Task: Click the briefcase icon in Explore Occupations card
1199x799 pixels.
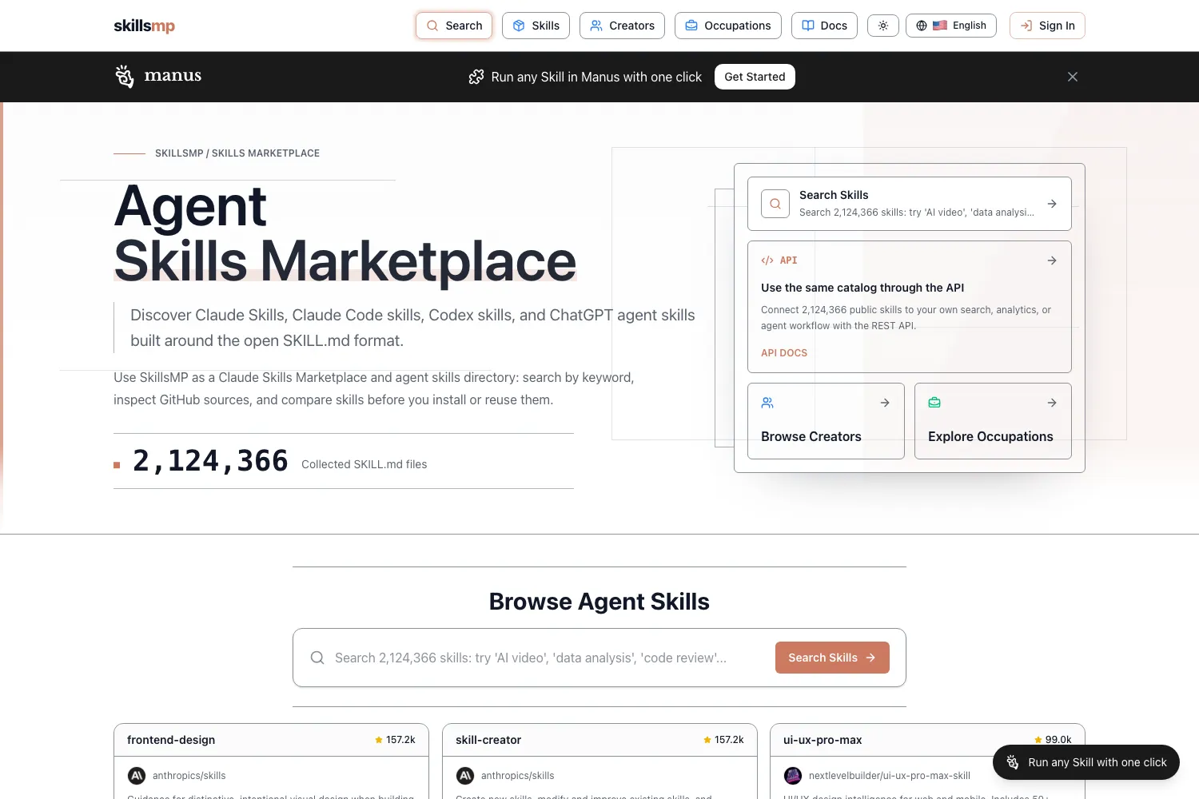Action: coord(934,403)
